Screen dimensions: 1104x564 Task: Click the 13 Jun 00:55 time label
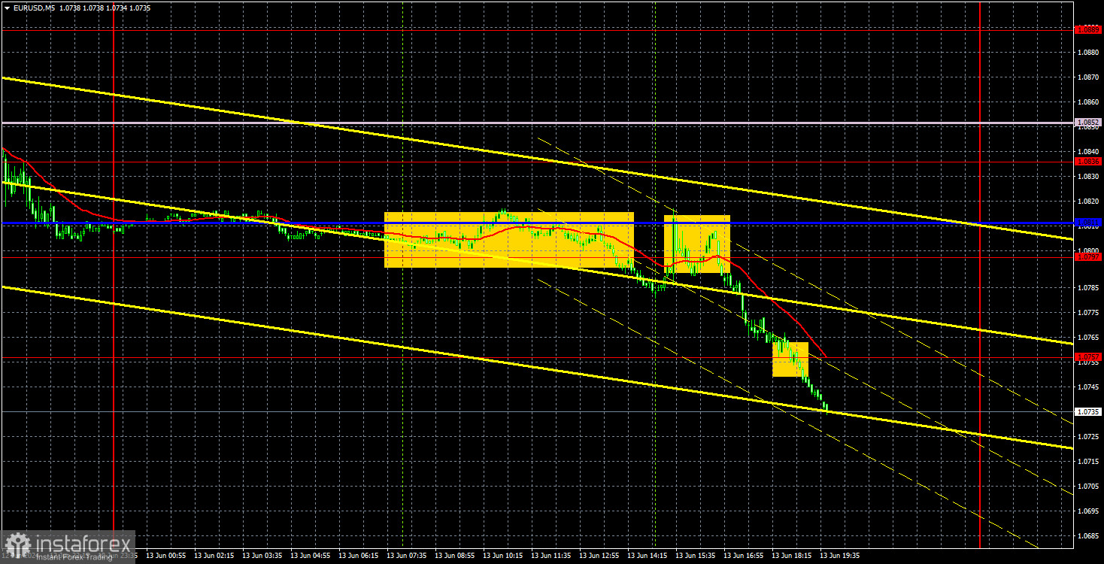click(165, 556)
